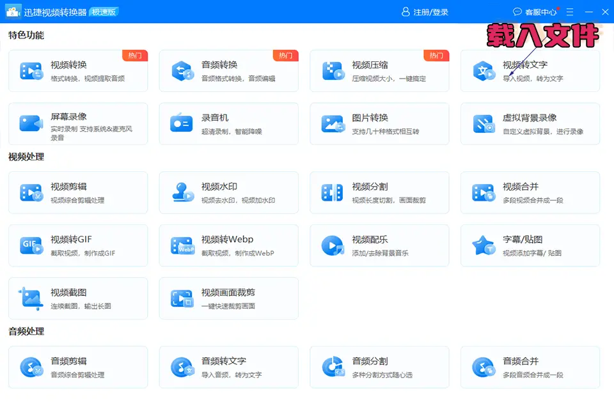Click the 视频分割 split film icon
This screenshot has height=409, width=614.
click(332, 192)
